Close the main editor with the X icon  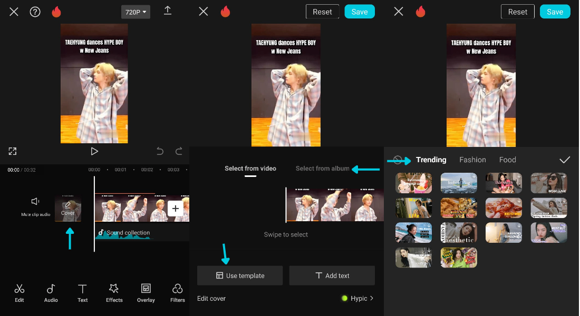(14, 12)
